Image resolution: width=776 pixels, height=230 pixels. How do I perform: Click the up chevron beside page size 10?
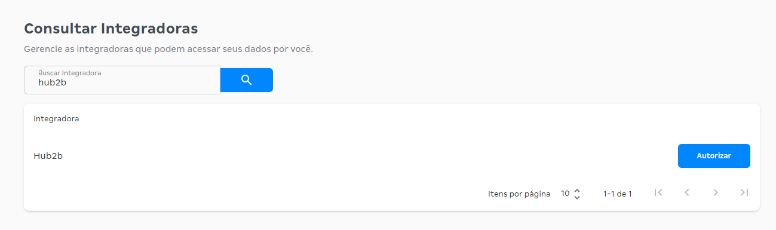(x=576, y=191)
